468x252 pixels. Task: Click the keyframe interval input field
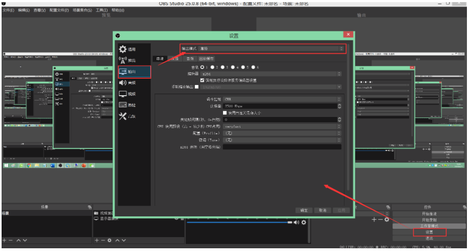pyautogui.click(x=280, y=120)
